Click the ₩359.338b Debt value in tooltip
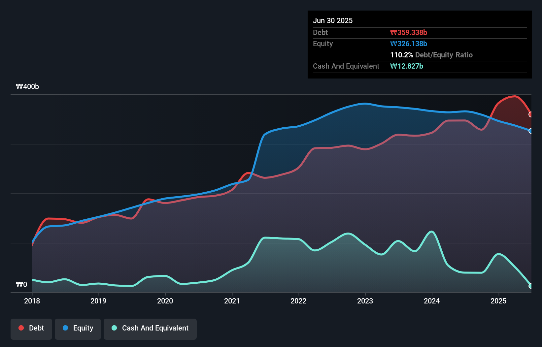 [409, 33]
